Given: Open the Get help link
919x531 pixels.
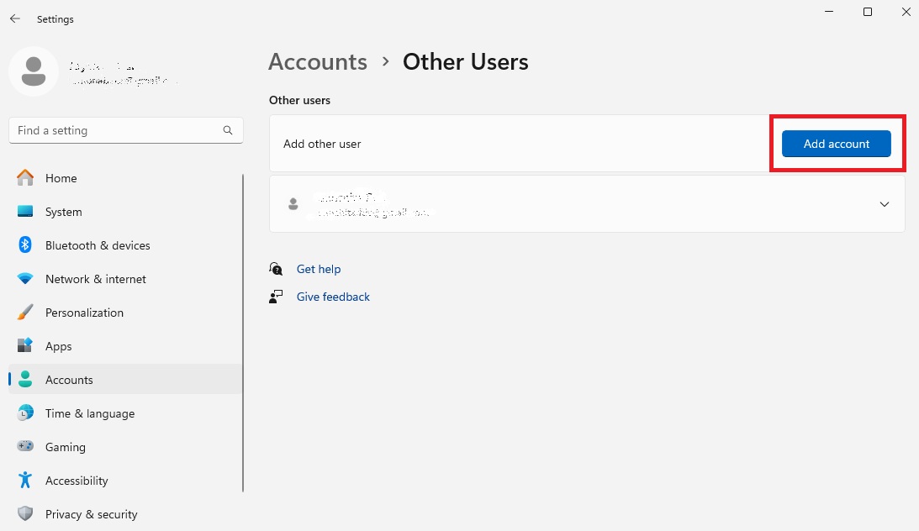Looking at the screenshot, I should point(319,269).
